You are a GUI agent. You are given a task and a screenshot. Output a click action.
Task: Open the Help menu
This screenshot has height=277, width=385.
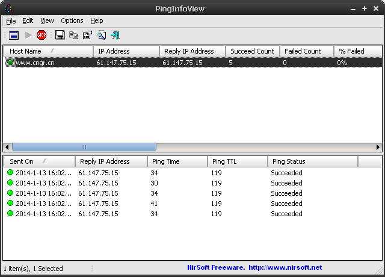96,20
